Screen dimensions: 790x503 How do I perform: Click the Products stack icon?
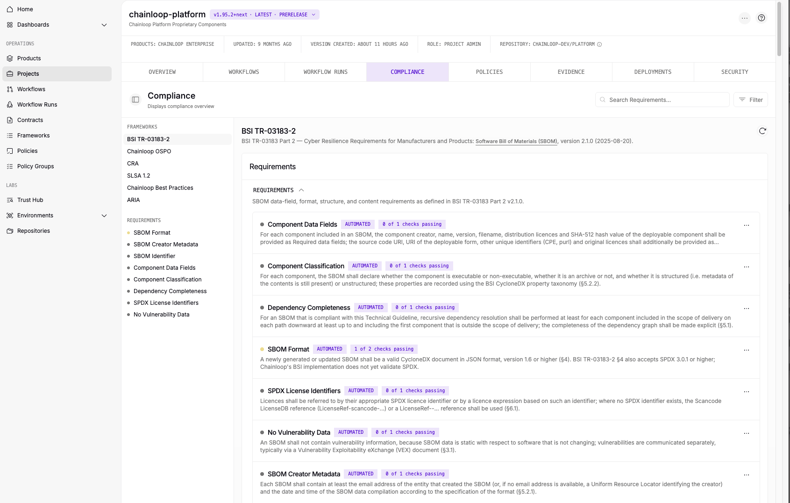[x=10, y=58]
